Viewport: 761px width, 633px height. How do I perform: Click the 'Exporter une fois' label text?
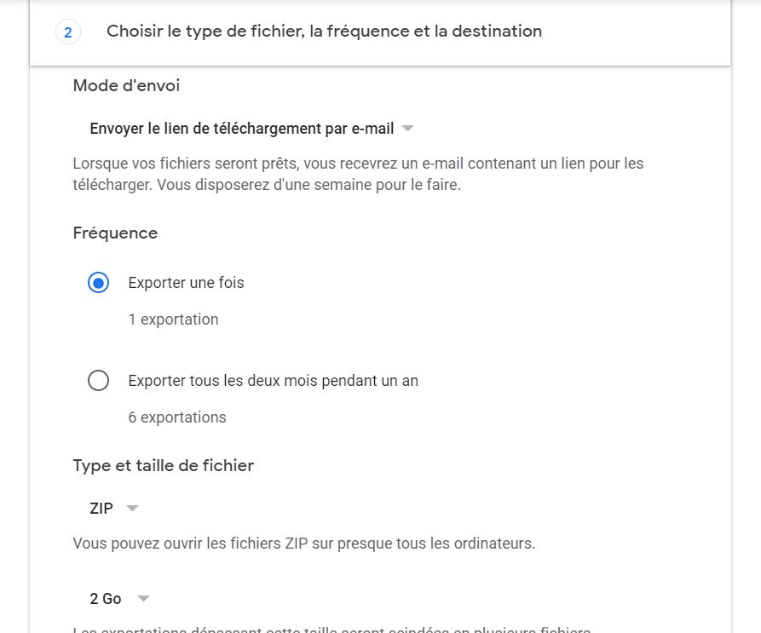(186, 283)
